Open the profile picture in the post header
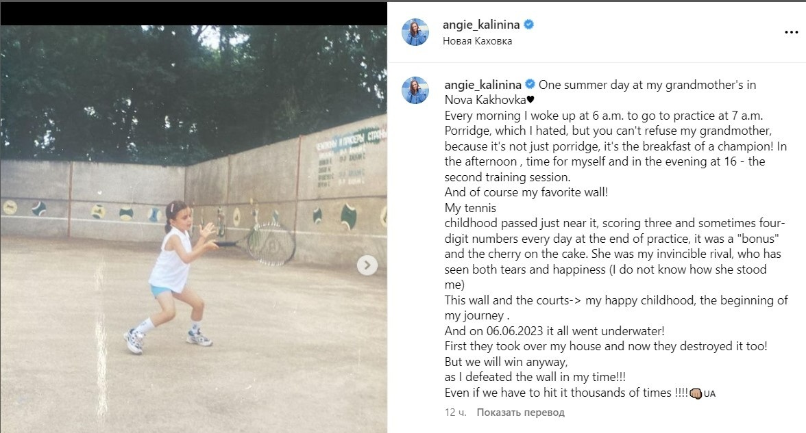This screenshot has height=433, width=806. (415, 32)
